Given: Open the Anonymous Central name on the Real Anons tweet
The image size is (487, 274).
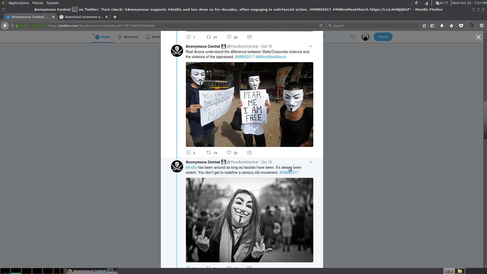Looking at the screenshot, I should tap(203, 46).
